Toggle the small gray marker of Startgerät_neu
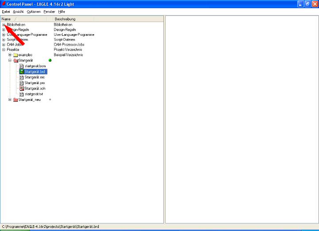The image size is (319, 231). click(50, 100)
